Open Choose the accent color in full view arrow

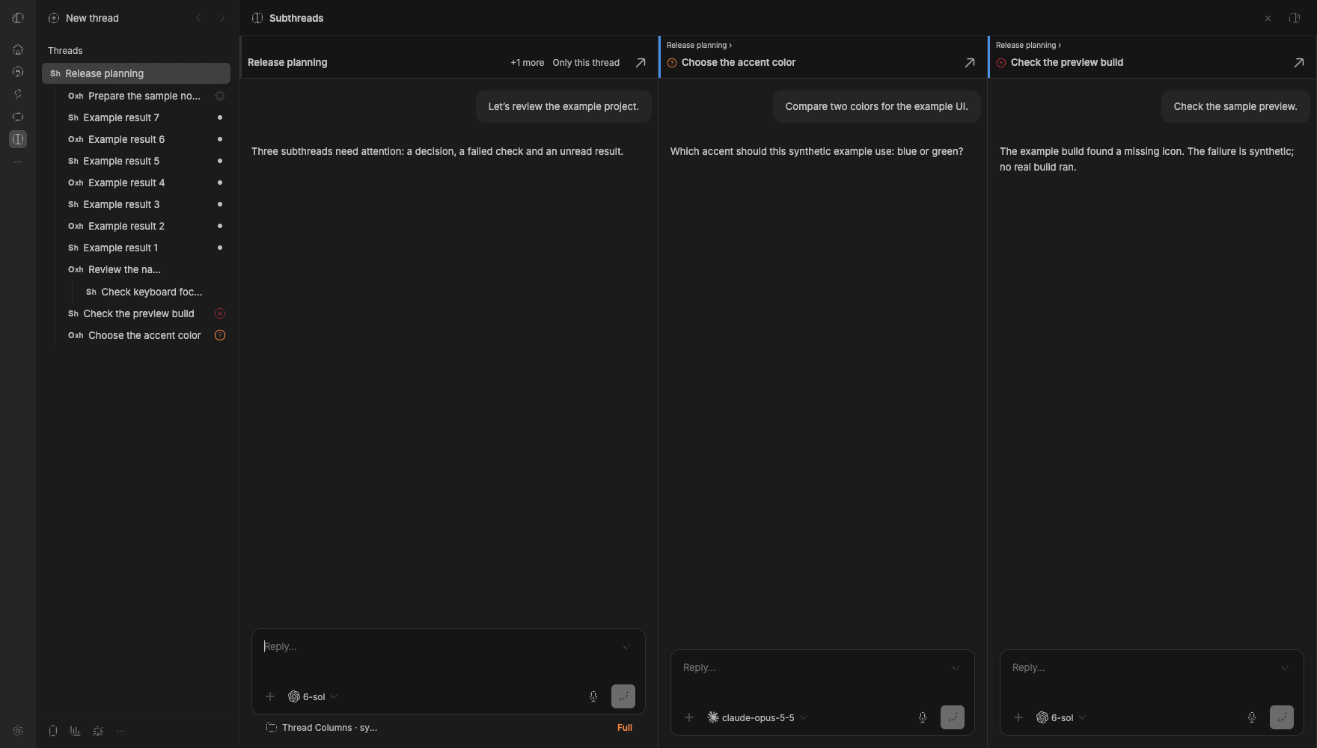click(x=970, y=63)
